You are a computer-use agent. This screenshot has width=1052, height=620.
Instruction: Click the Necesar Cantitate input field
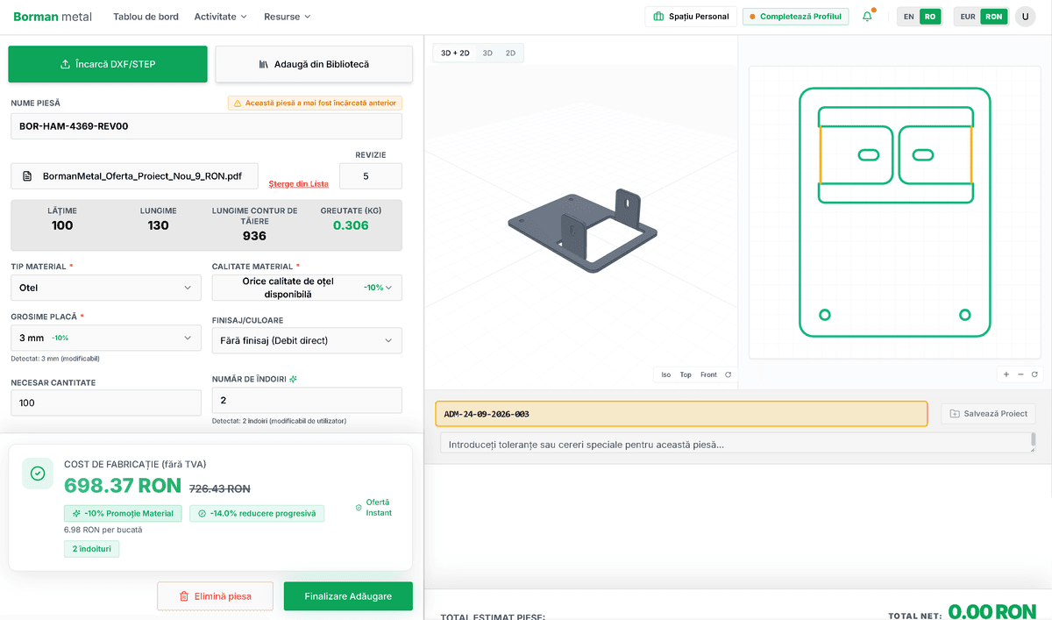point(106,403)
